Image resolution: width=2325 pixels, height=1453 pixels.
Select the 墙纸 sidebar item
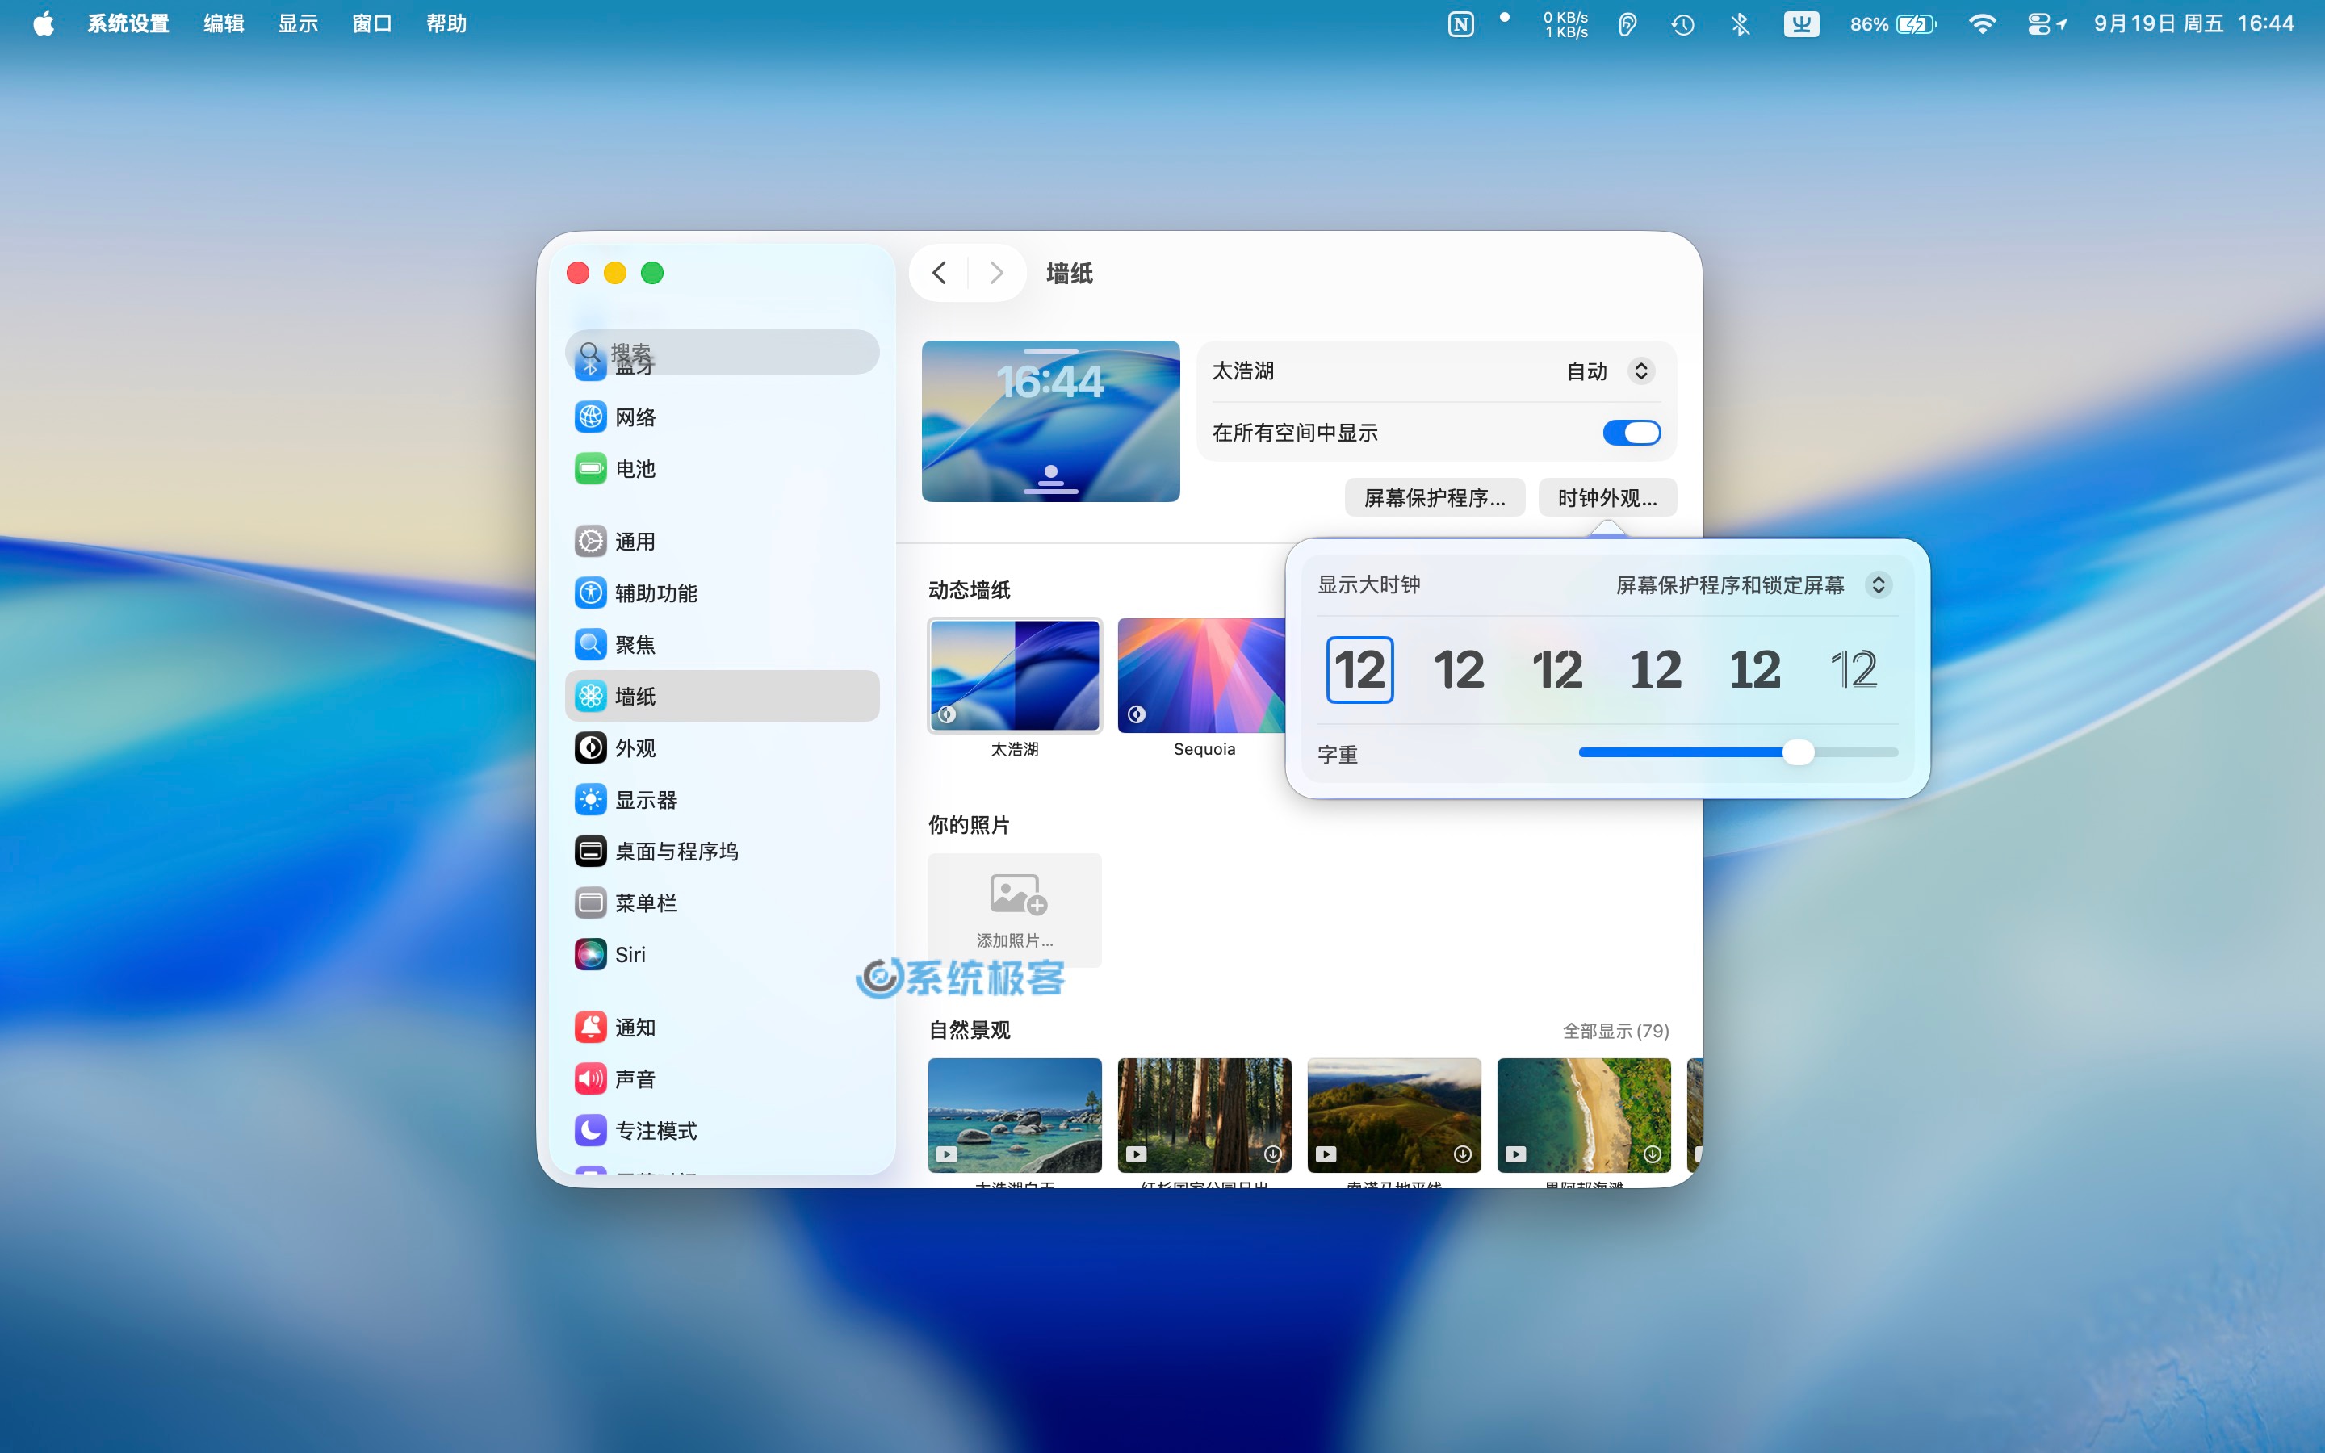pyautogui.click(x=722, y=696)
